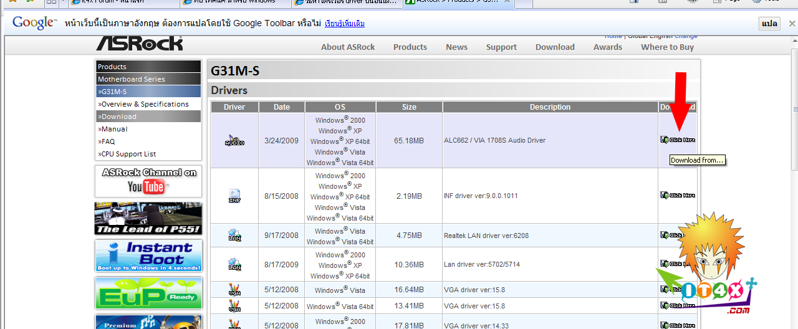This screenshot has height=329, width=798.
Task: Click the Audio driver icon in first row
Action: 234,140
